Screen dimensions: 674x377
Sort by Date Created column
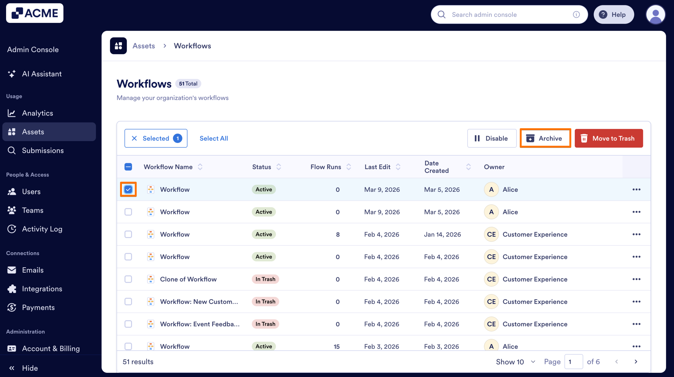(468, 167)
